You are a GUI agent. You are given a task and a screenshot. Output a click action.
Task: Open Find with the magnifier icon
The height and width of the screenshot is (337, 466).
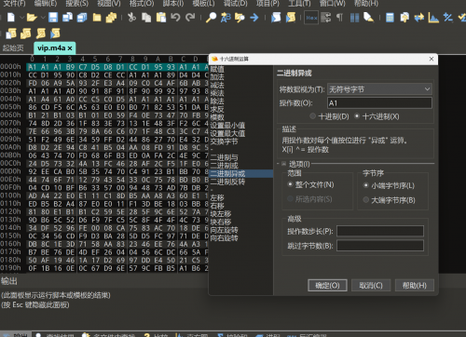click(x=211, y=18)
